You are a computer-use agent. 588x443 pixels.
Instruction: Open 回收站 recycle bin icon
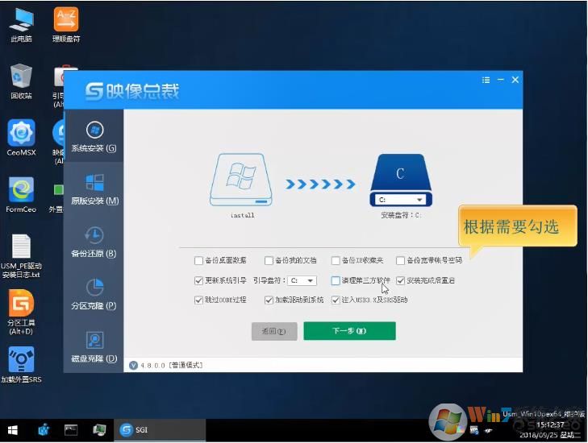click(x=21, y=81)
